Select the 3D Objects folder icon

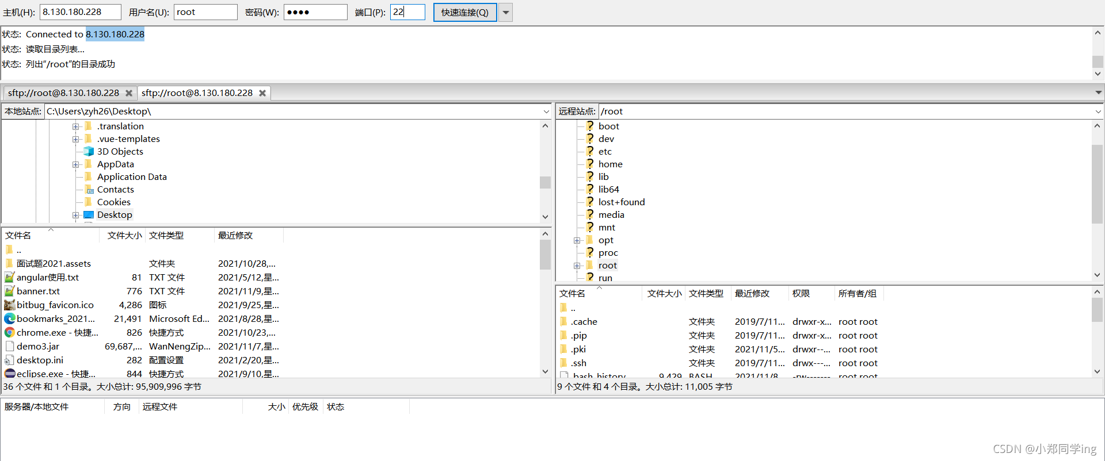click(89, 151)
